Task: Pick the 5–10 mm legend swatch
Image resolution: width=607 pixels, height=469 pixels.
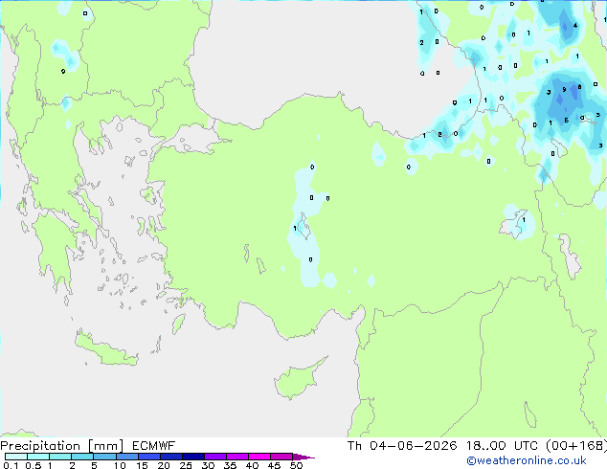Action: click(x=104, y=457)
